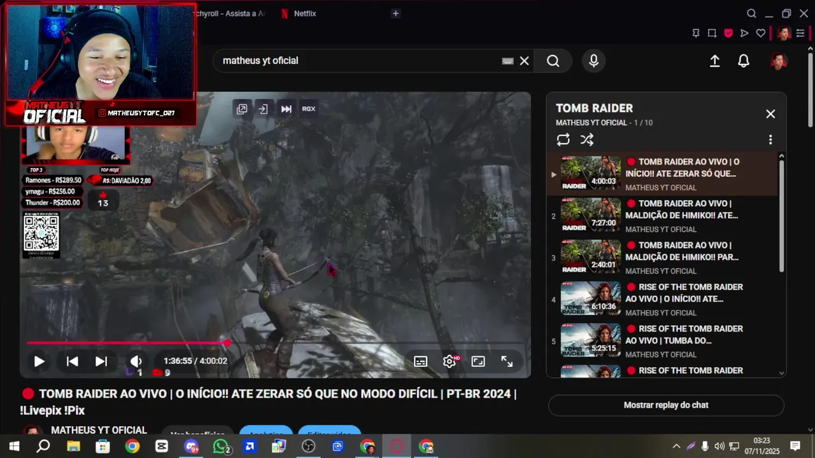Open playlist three-dot options menu
The height and width of the screenshot is (458, 815).
[x=770, y=139]
